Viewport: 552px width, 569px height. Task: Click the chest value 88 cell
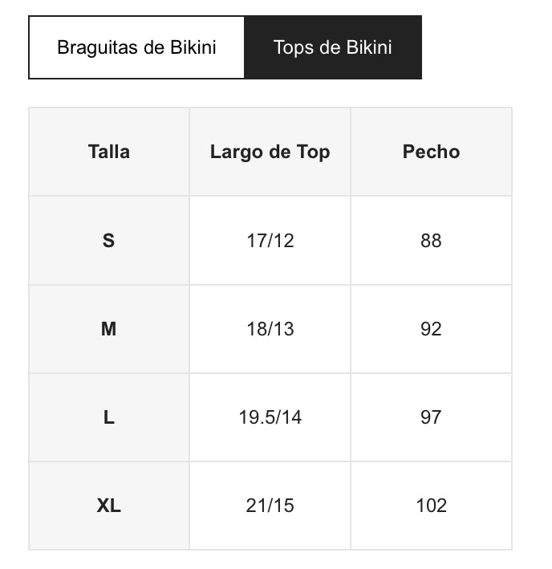coord(431,240)
